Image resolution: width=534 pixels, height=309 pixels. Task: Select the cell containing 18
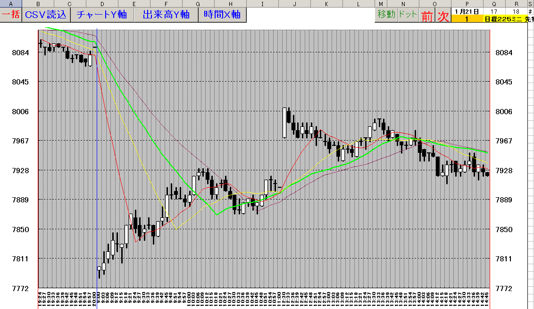[516, 12]
